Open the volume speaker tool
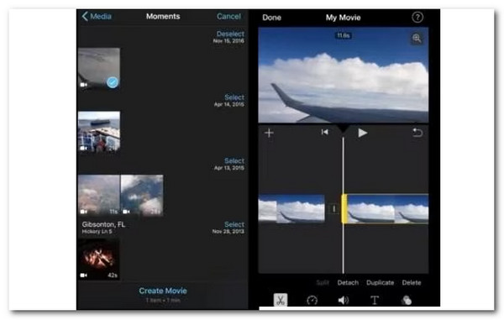The width and height of the screenshot is (504, 320). [x=344, y=301]
